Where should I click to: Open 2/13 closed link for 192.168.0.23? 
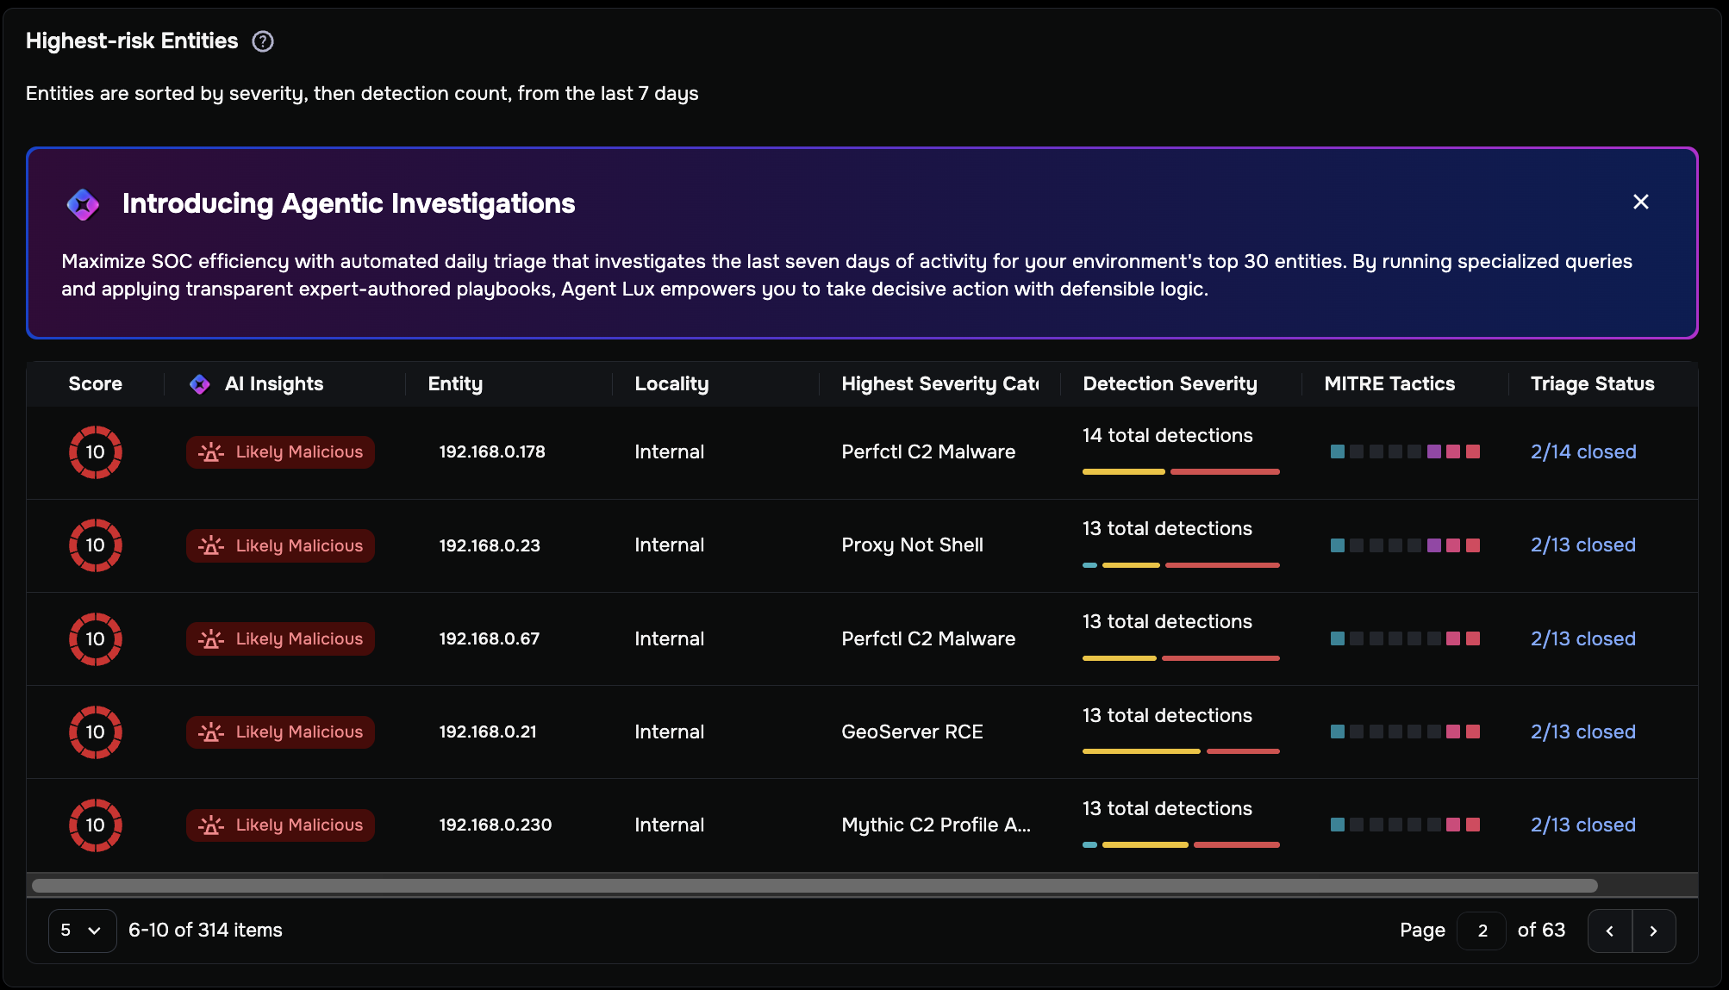1583,545
